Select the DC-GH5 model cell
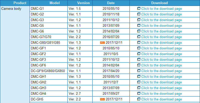The image size is (200, 103). tap(49, 99)
